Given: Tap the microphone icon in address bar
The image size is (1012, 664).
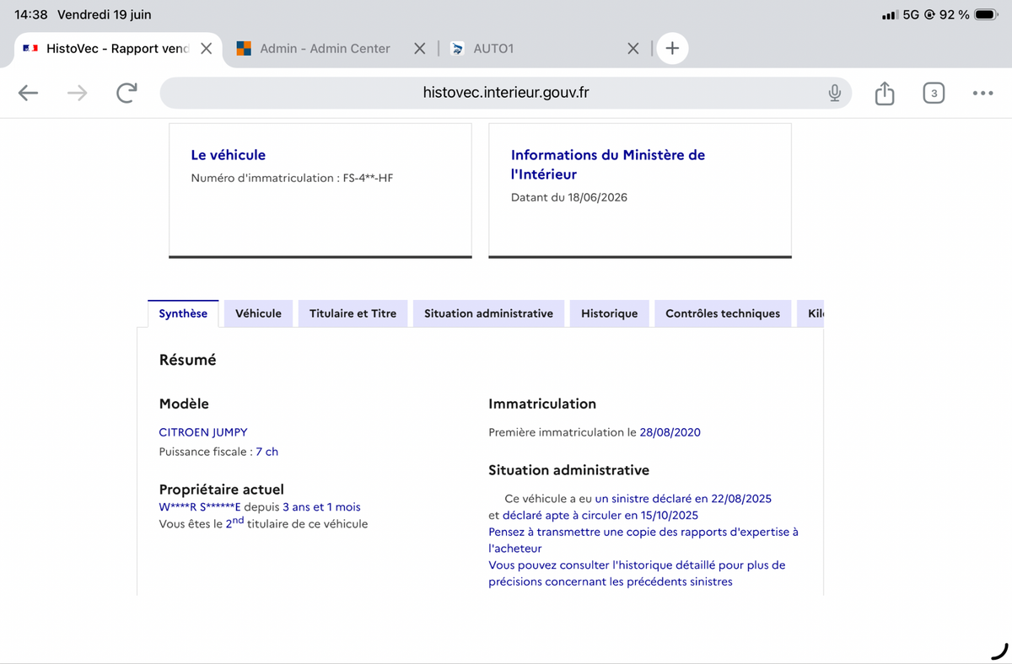Looking at the screenshot, I should (x=834, y=93).
